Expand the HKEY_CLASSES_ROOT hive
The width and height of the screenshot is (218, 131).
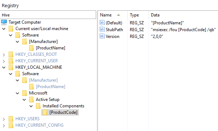click(4, 55)
